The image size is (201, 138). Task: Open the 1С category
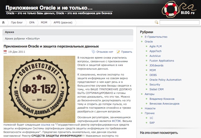pyautogui.click(x=151, y=118)
